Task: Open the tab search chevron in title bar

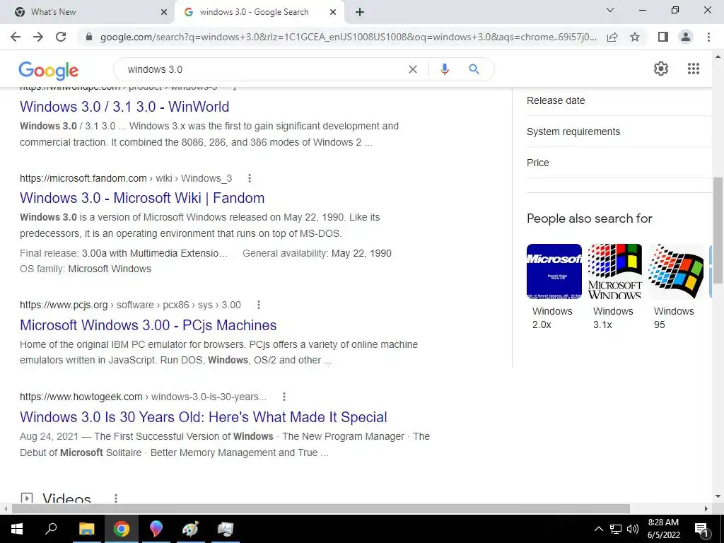Action: [x=610, y=10]
